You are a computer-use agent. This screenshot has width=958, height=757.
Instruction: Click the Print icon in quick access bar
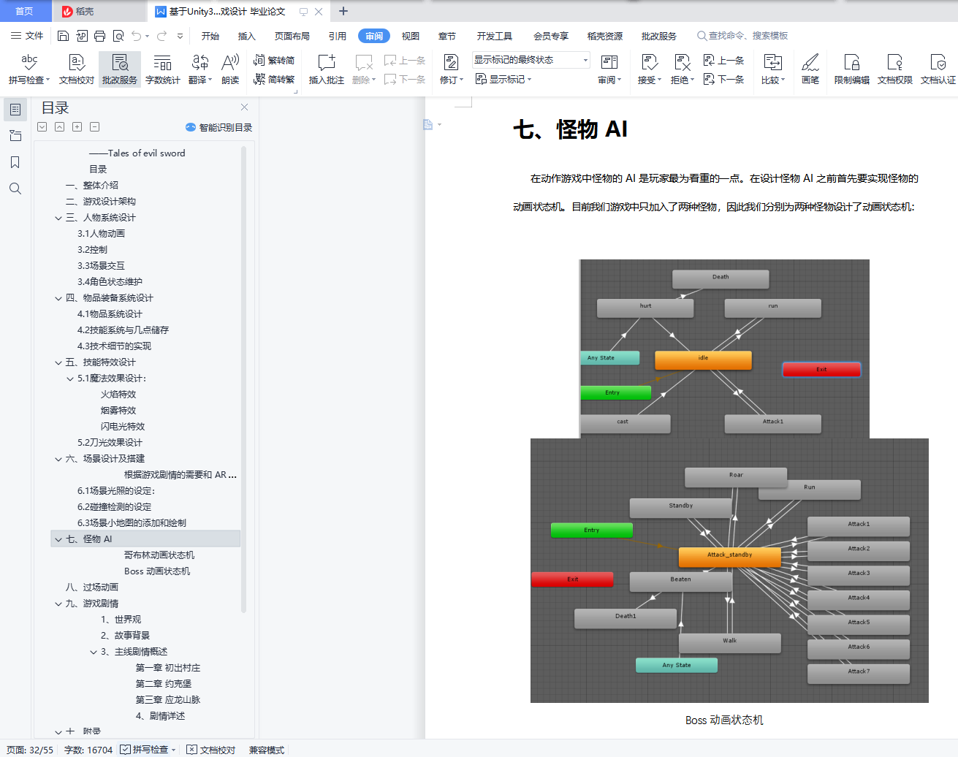[99, 36]
